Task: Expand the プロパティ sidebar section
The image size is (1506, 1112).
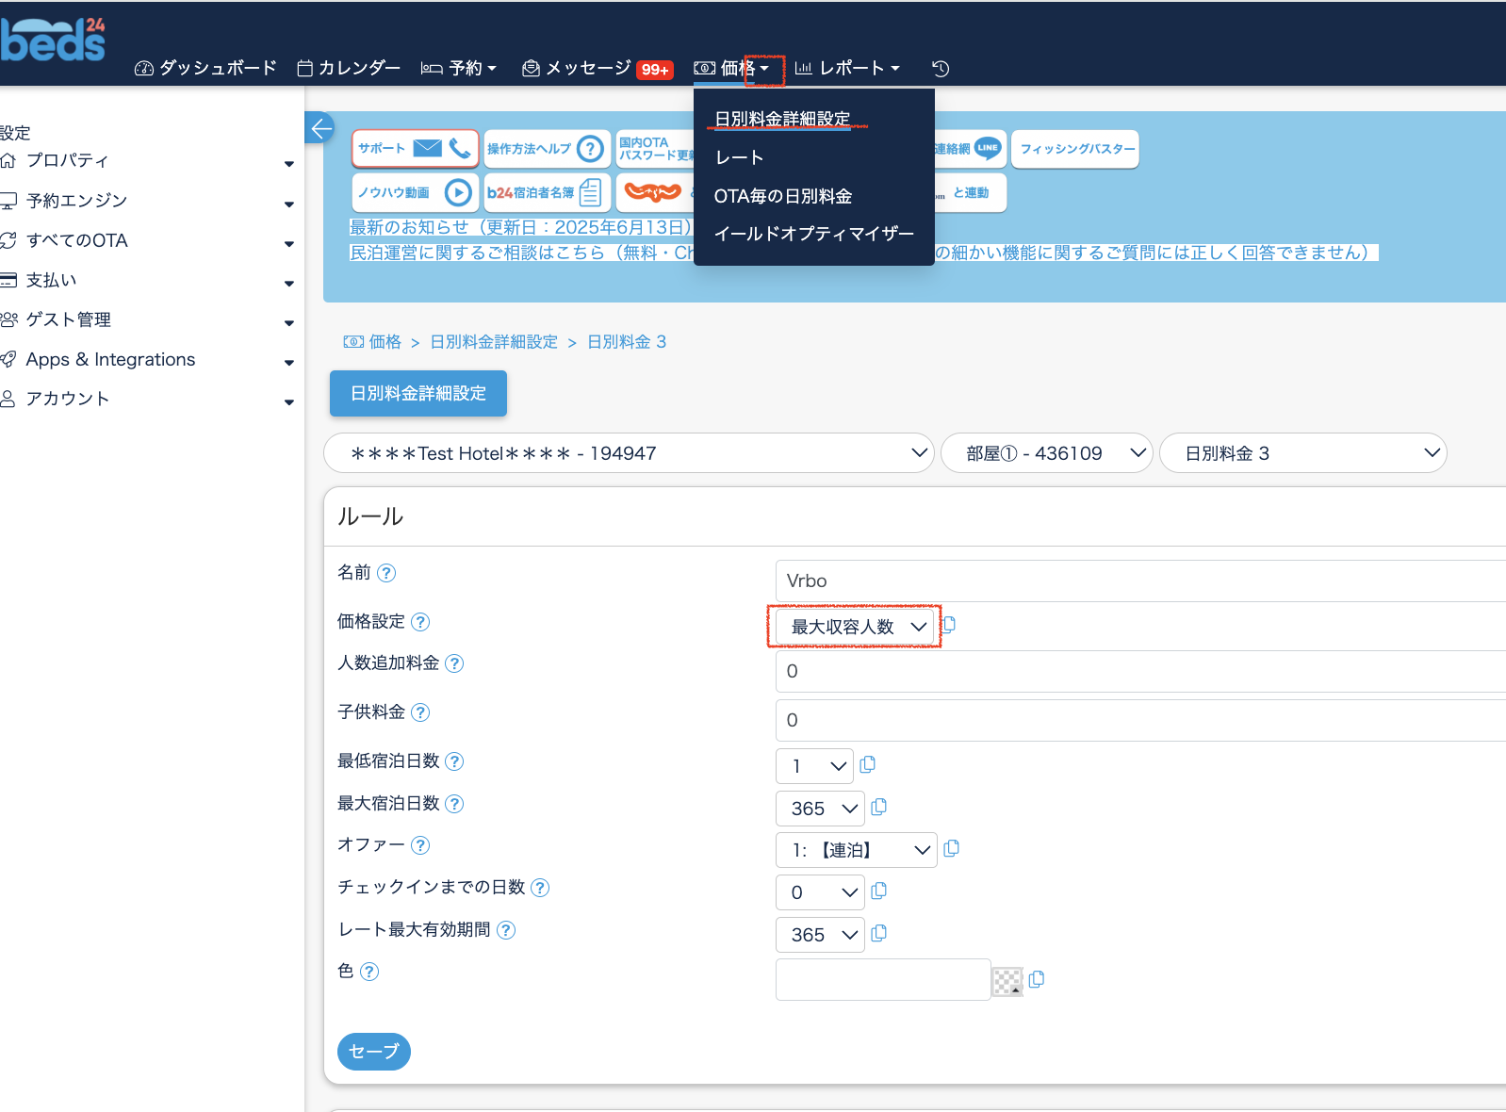Action: click(x=147, y=161)
